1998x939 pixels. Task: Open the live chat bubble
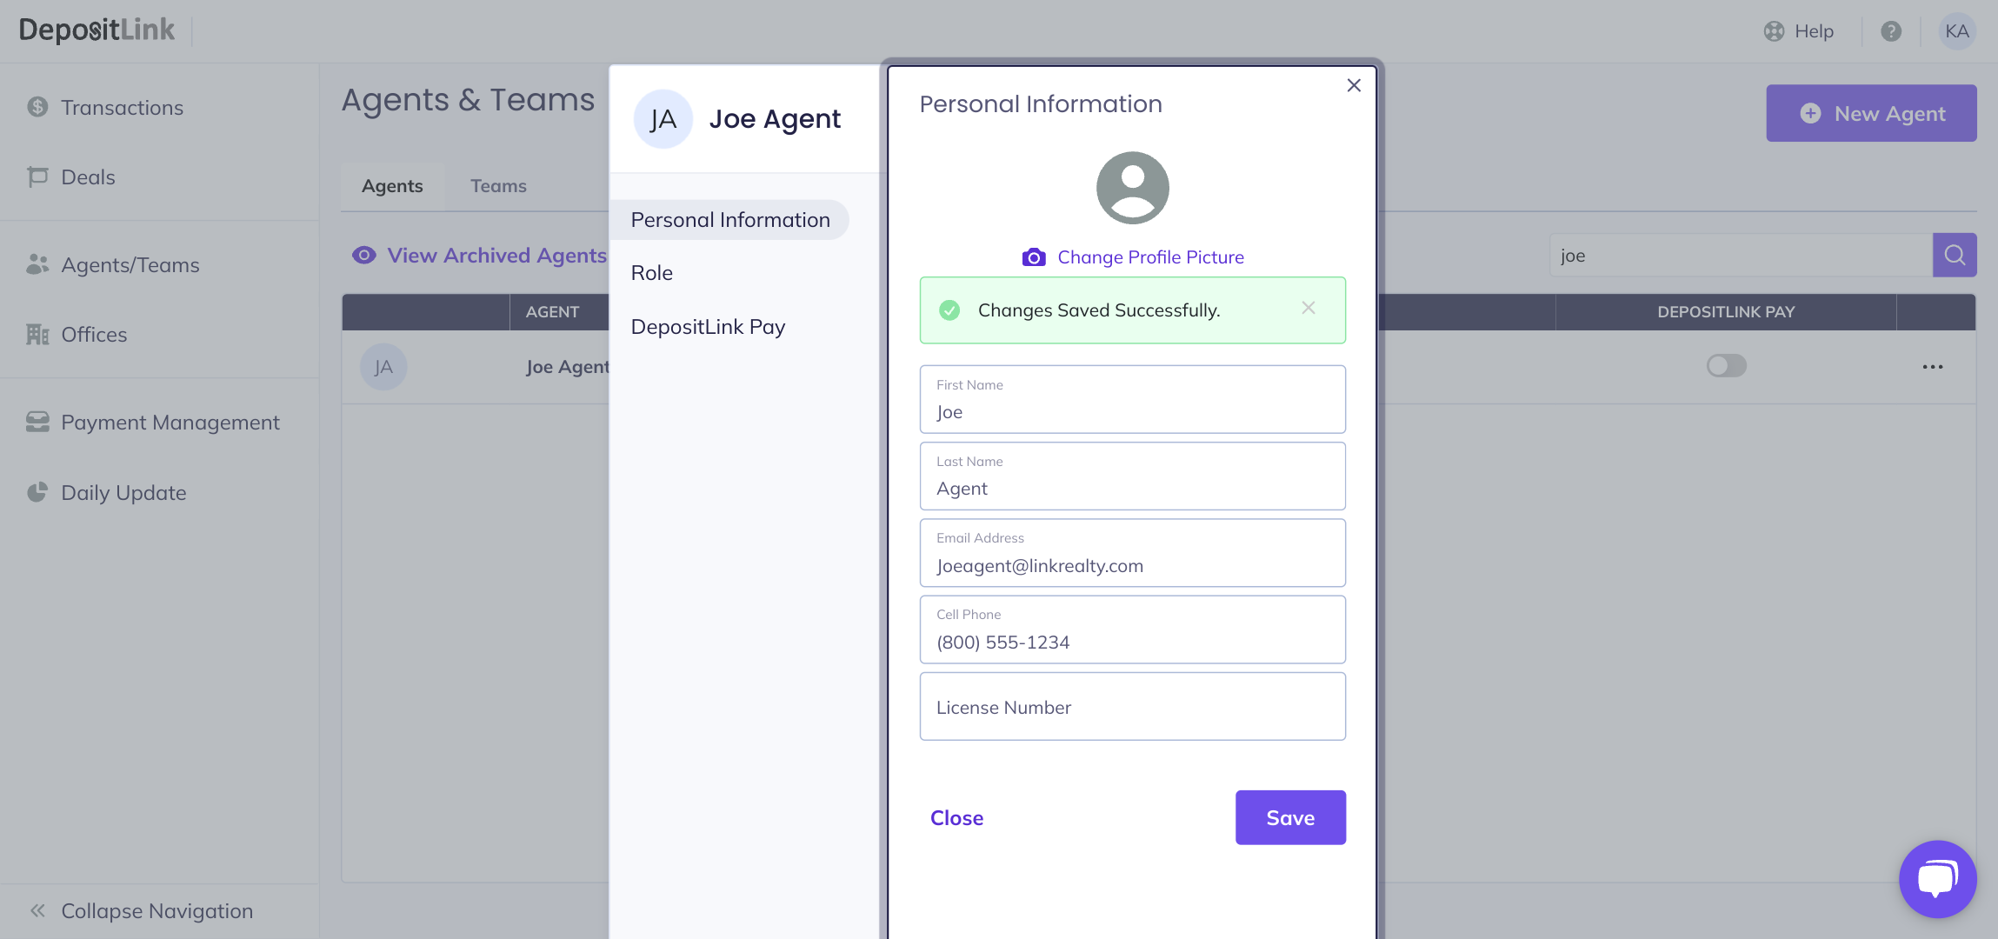(1937, 878)
